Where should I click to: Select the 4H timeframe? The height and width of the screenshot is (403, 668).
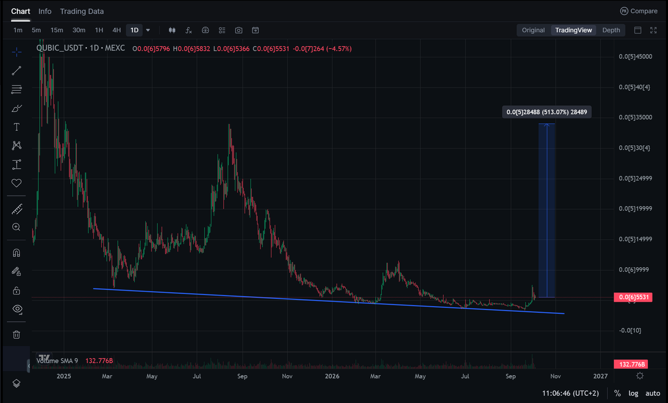click(x=116, y=30)
